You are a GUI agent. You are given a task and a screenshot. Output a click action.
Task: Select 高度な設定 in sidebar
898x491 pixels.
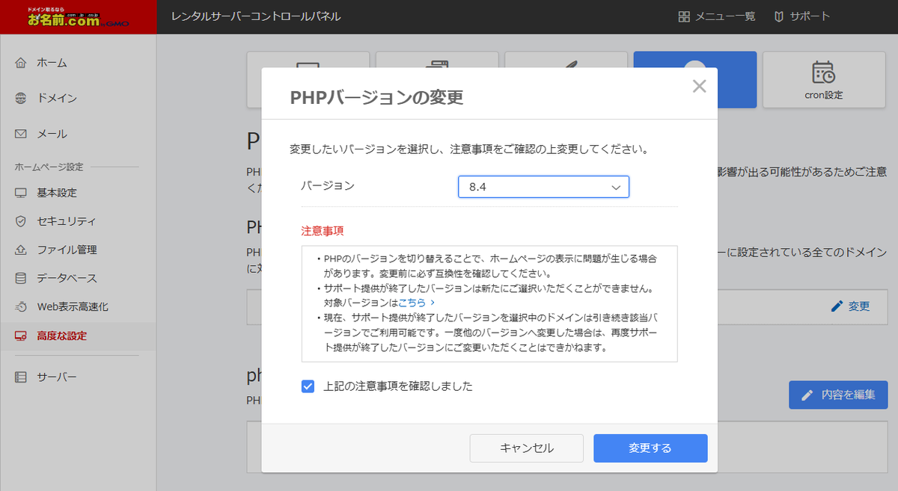click(x=78, y=336)
